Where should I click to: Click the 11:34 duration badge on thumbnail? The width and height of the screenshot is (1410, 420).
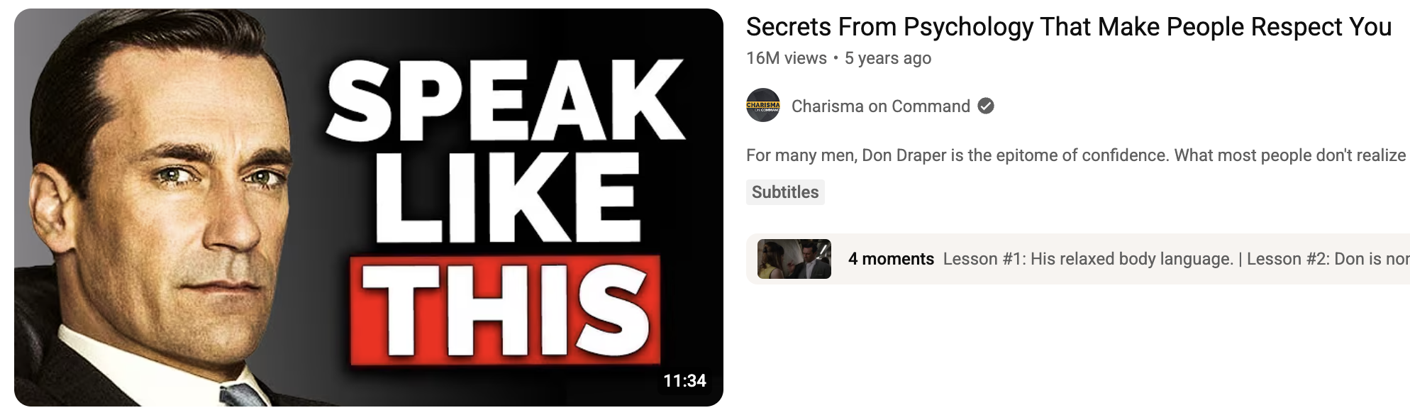(684, 381)
